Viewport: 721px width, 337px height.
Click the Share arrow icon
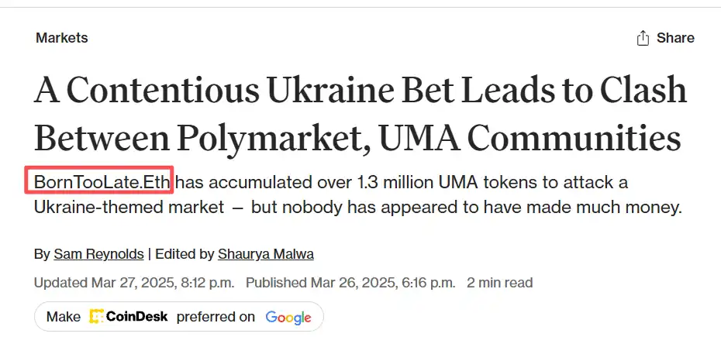tap(642, 38)
